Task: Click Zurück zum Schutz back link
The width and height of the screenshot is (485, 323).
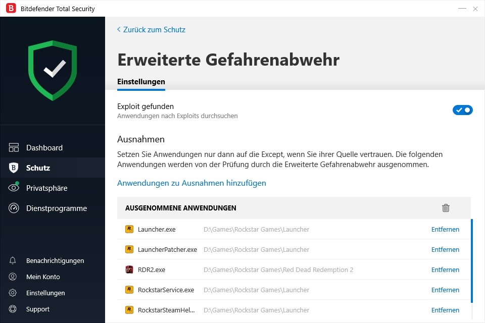Action: (x=151, y=30)
